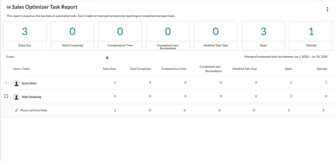Collapse Matt Sweeting's task row

pos(6,96)
